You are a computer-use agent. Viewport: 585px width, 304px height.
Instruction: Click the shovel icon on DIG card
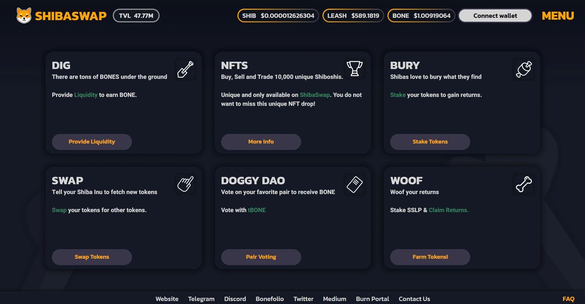pyautogui.click(x=185, y=69)
